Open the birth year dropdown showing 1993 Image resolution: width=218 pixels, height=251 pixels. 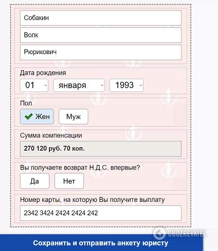(126, 85)
